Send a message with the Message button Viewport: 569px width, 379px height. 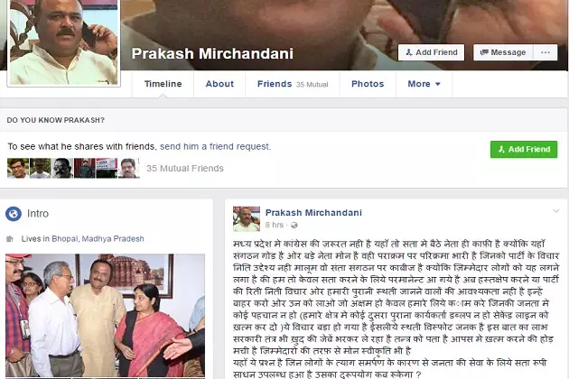[503, 52]
